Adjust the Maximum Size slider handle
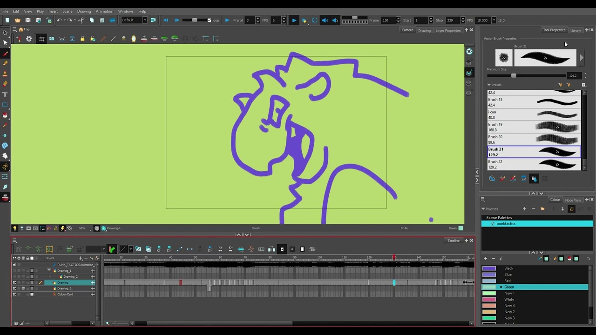 (514, 75)
